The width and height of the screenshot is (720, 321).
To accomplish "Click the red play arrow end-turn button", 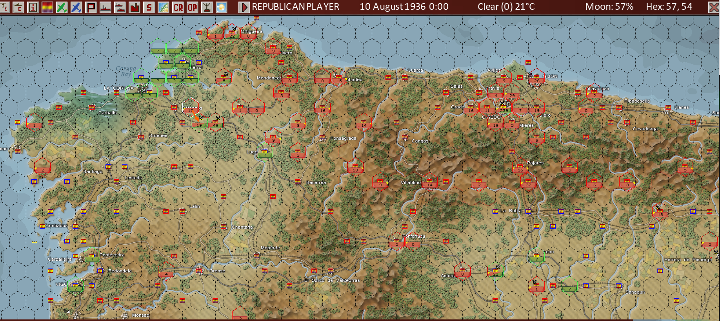I will 244,7.
